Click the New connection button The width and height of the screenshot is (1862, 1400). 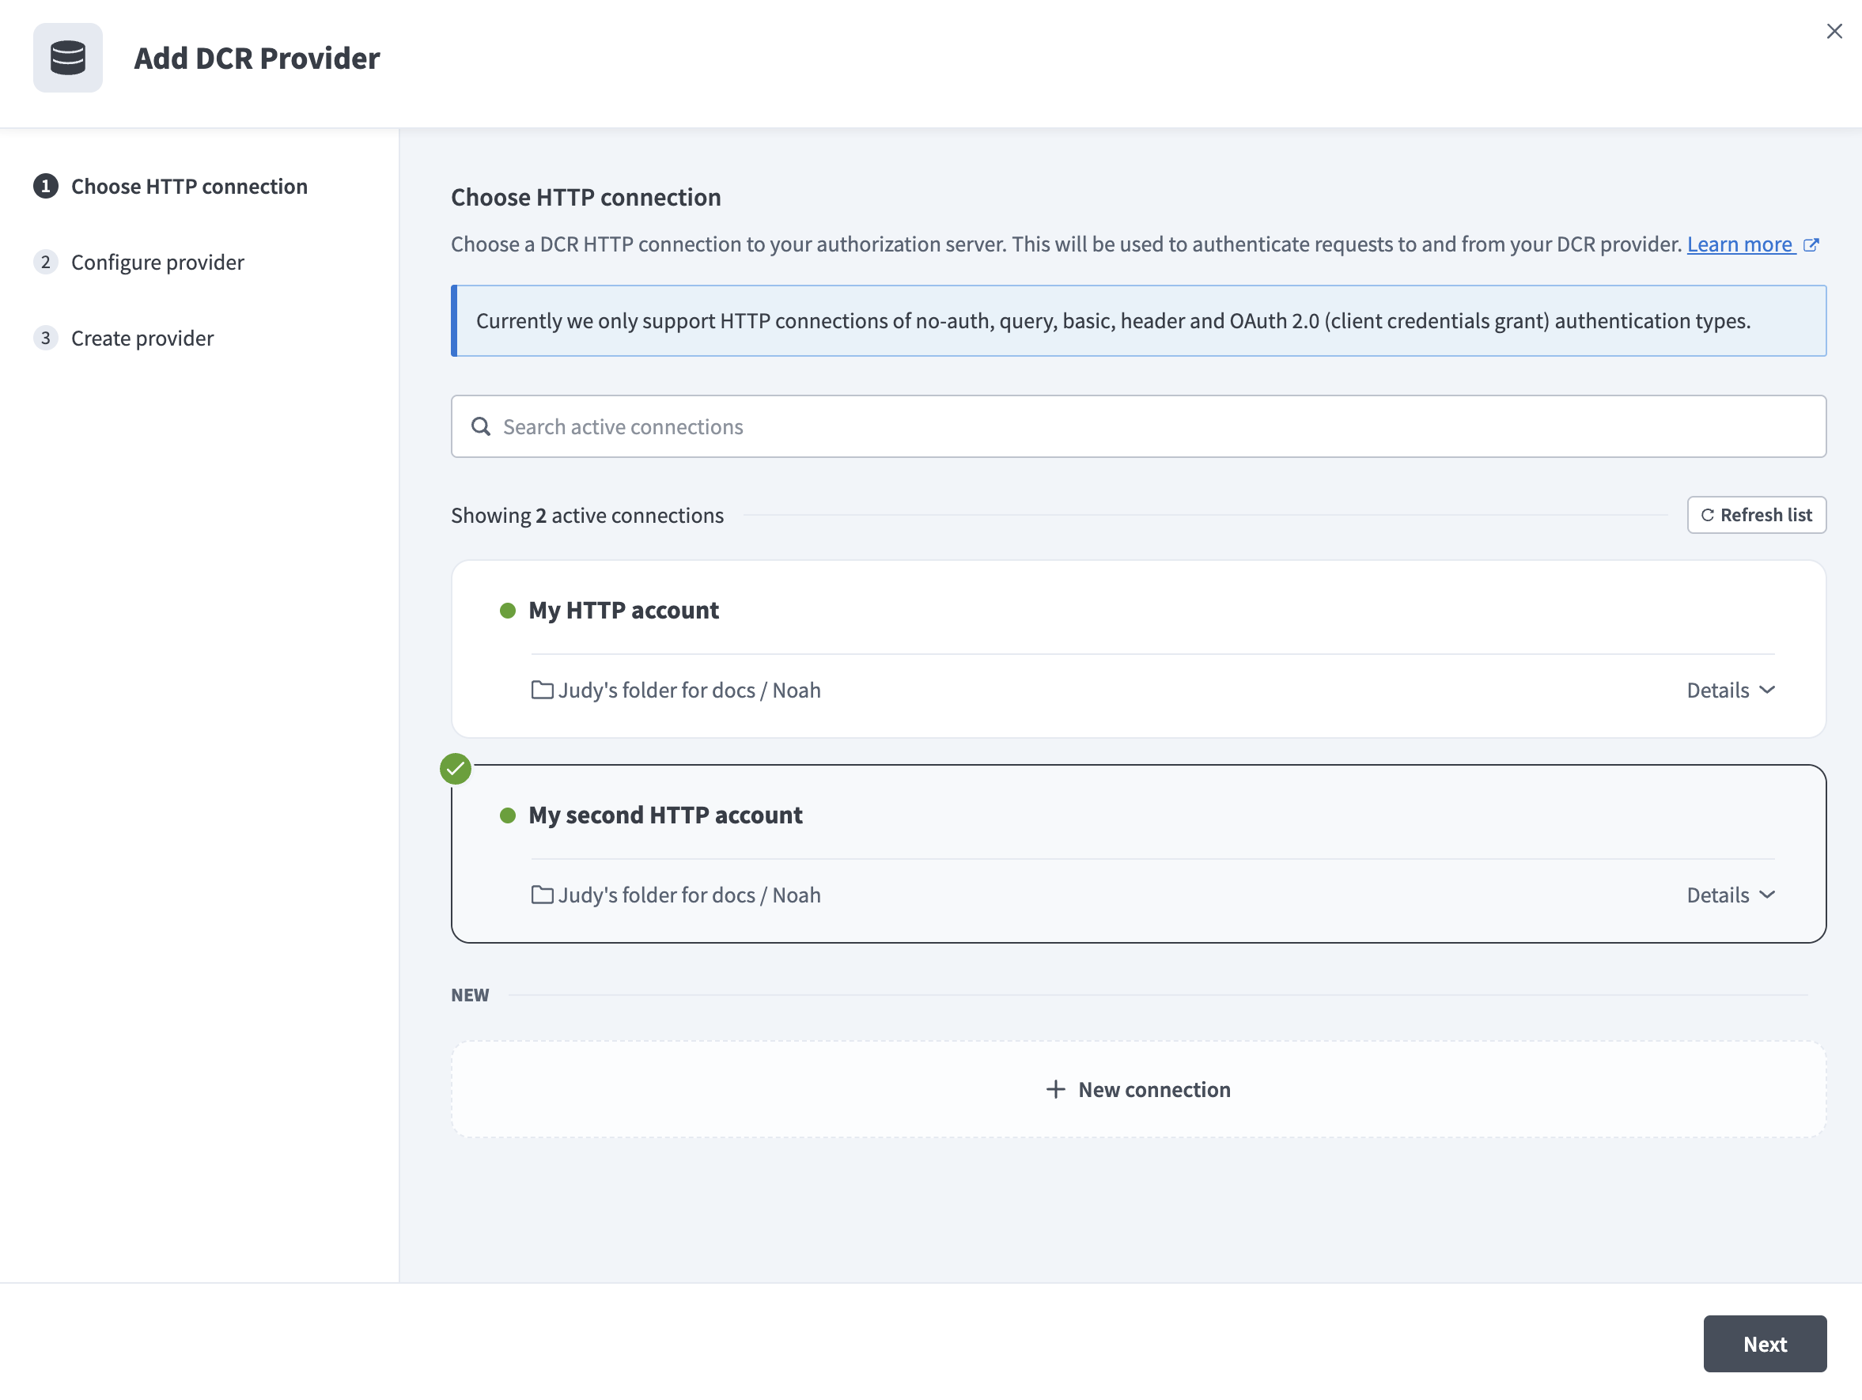pyautogui.click(x=1138, y=1089)
